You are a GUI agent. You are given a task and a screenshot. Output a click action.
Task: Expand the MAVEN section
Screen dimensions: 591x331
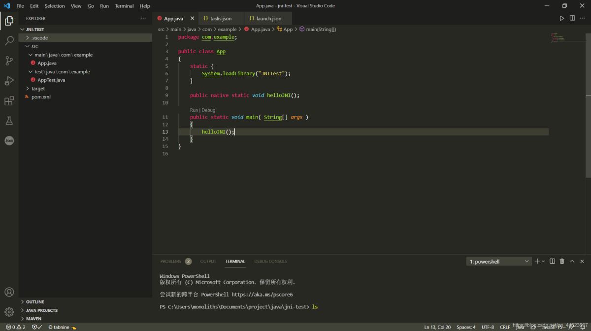click(86, 319)
